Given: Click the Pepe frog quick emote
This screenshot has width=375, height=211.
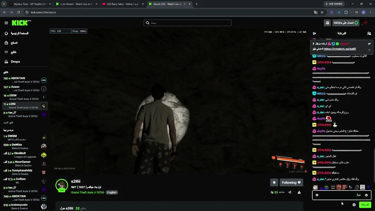Looking at the screenshot, I should [326, 187].
